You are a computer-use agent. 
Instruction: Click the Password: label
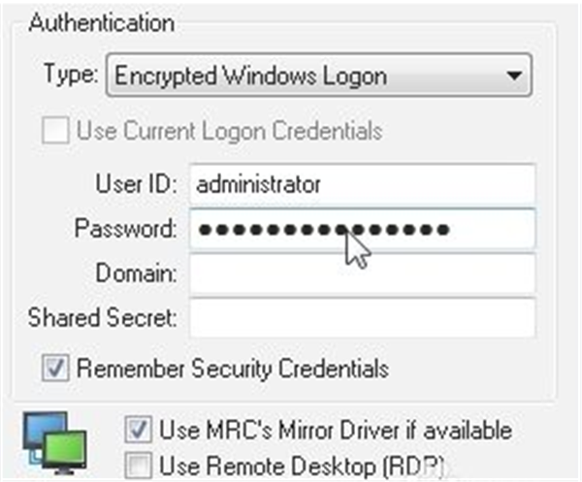126,230
